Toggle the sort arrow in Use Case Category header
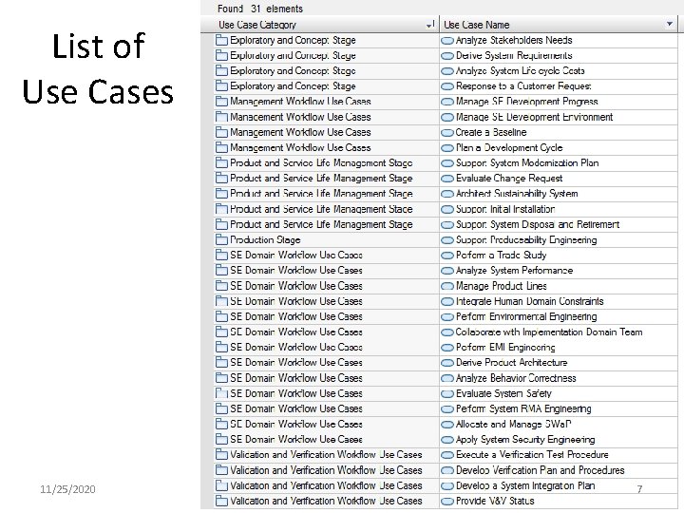Viewport: 684px width, 513px height. [430, 26]
